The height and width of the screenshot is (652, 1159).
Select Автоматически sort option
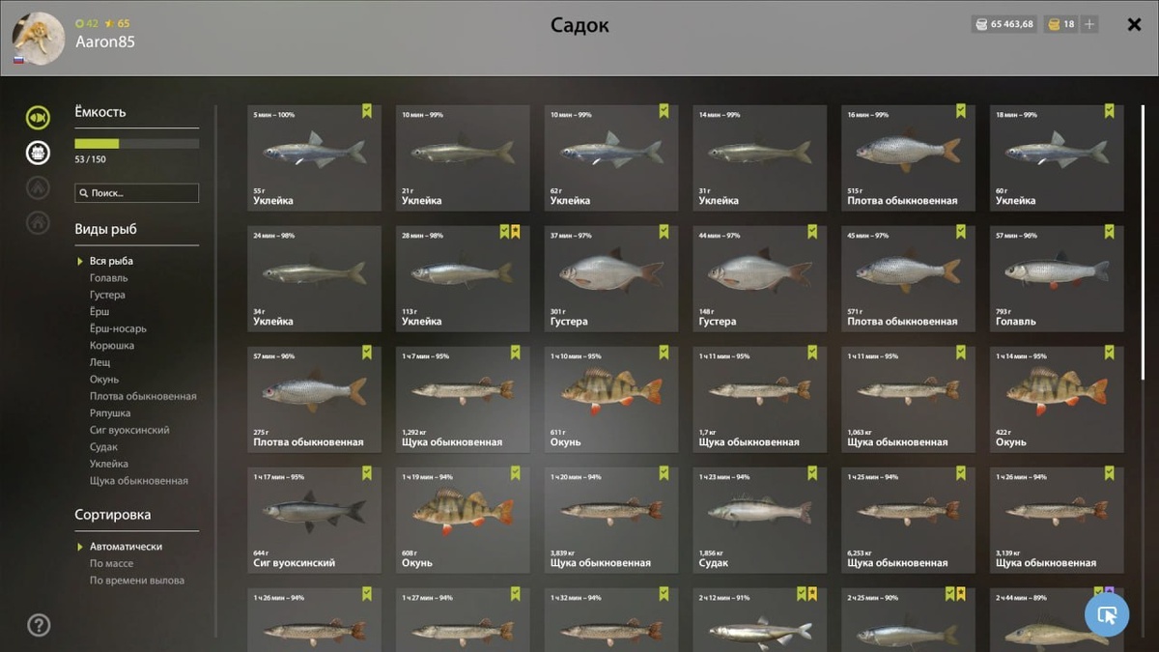click(126, 547)
